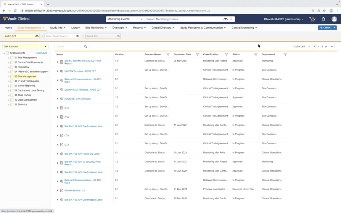Open the Study Info menu
The height and width of the screenshot is (213, 341).
(58, 28)
